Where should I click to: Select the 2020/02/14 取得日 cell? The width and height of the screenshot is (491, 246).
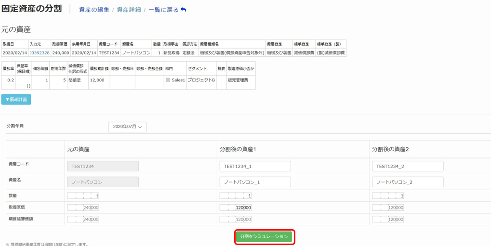[x=15, y=53]
